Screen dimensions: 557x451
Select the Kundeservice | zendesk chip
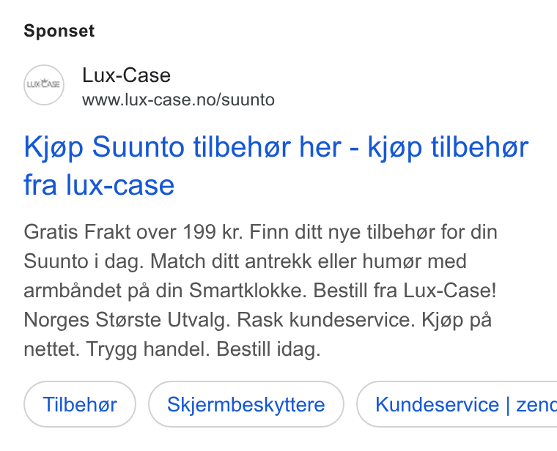point(457,404)
